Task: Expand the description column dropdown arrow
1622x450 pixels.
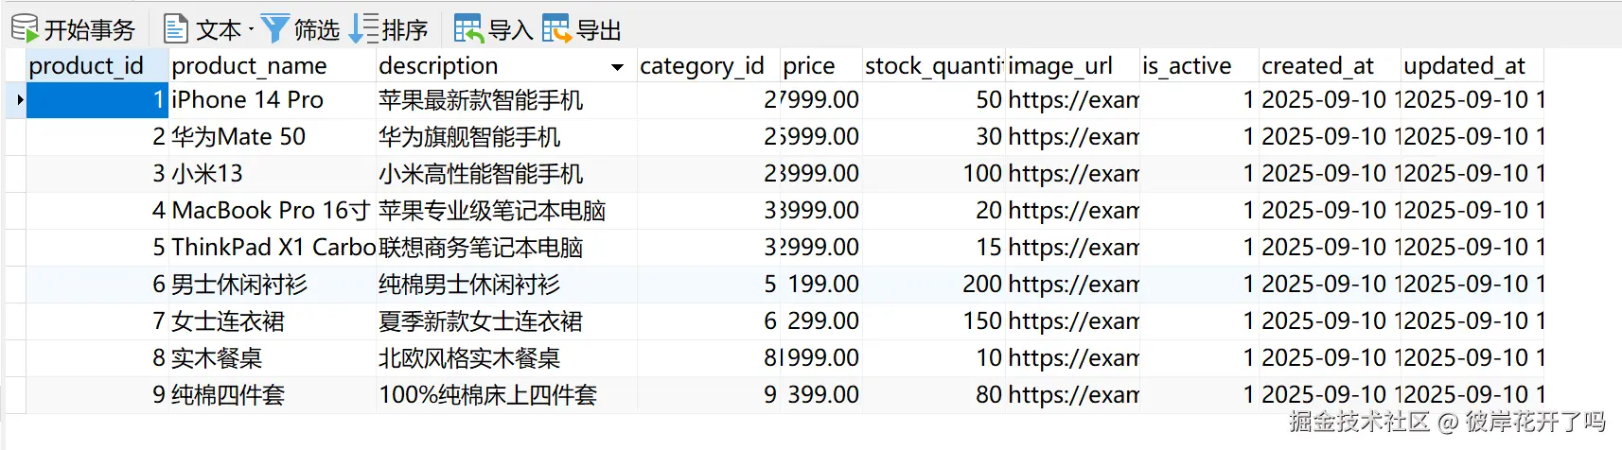Action: pos(617,67)
